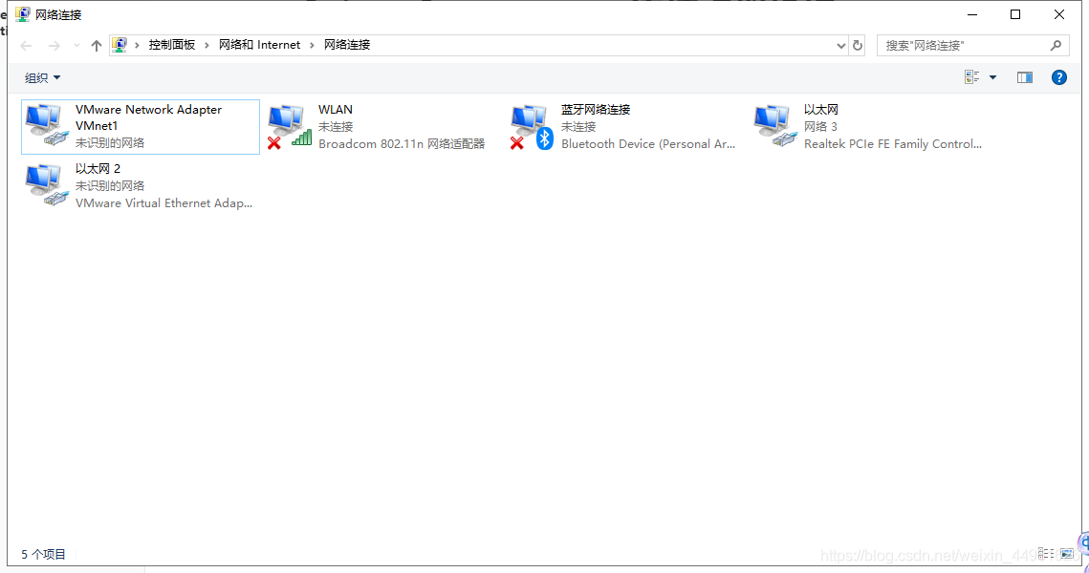Viewport: 1089px width, 573px height.
Task: Click Bluetooth Device (Personal Ar... text
Action: tap(648, 143)
